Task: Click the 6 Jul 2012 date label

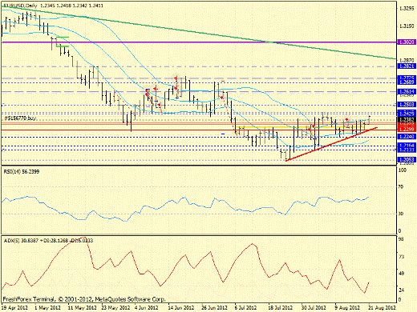Action: click(x=246, y=307)
